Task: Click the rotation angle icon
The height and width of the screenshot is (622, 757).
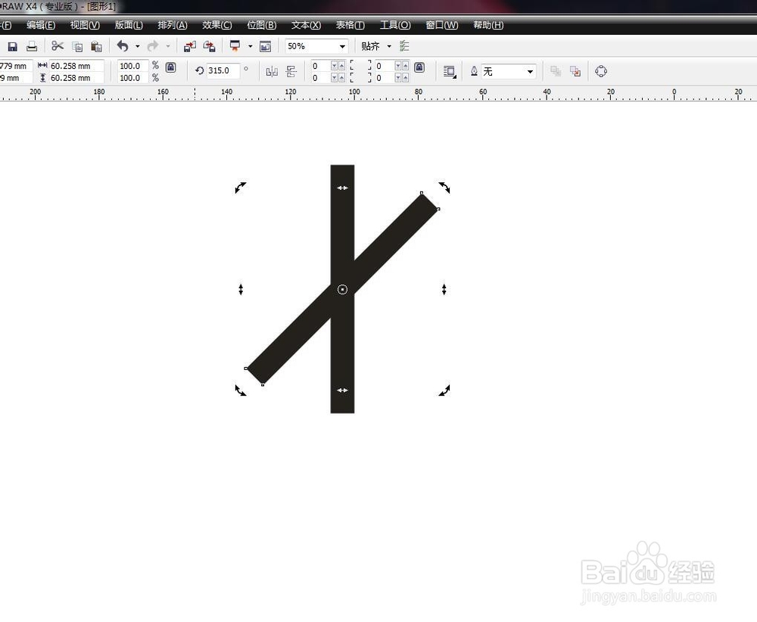Action: tap(199, 70)
